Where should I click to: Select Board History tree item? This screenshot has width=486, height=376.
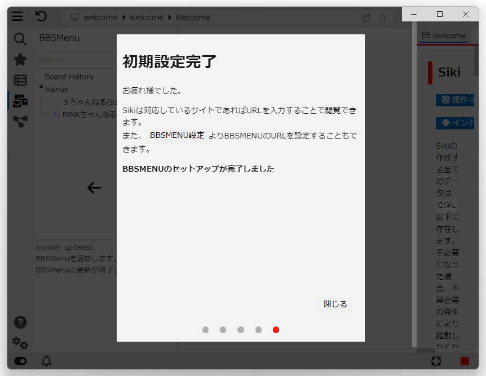[69, 77]
